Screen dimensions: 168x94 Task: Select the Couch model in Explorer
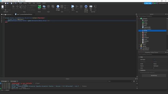tap(145, 39)
